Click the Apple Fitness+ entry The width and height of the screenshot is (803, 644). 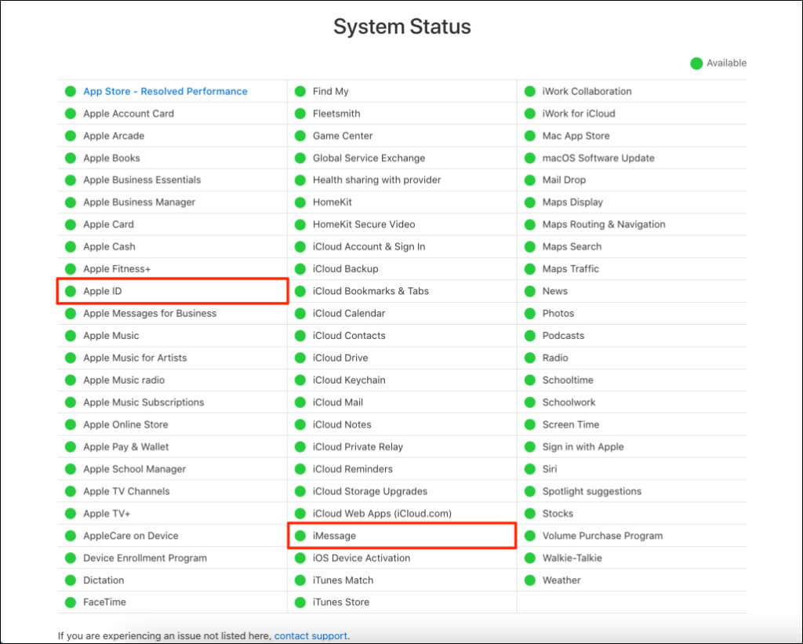[117, 269]
